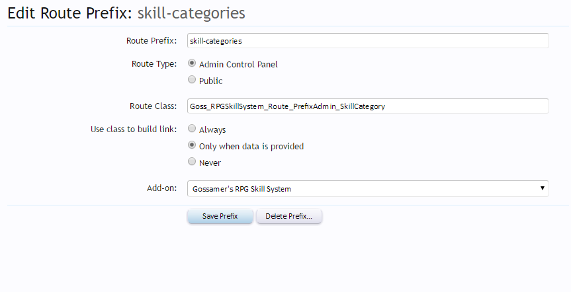Select Always for class link building
571x292 pixels.
[192, 129]
